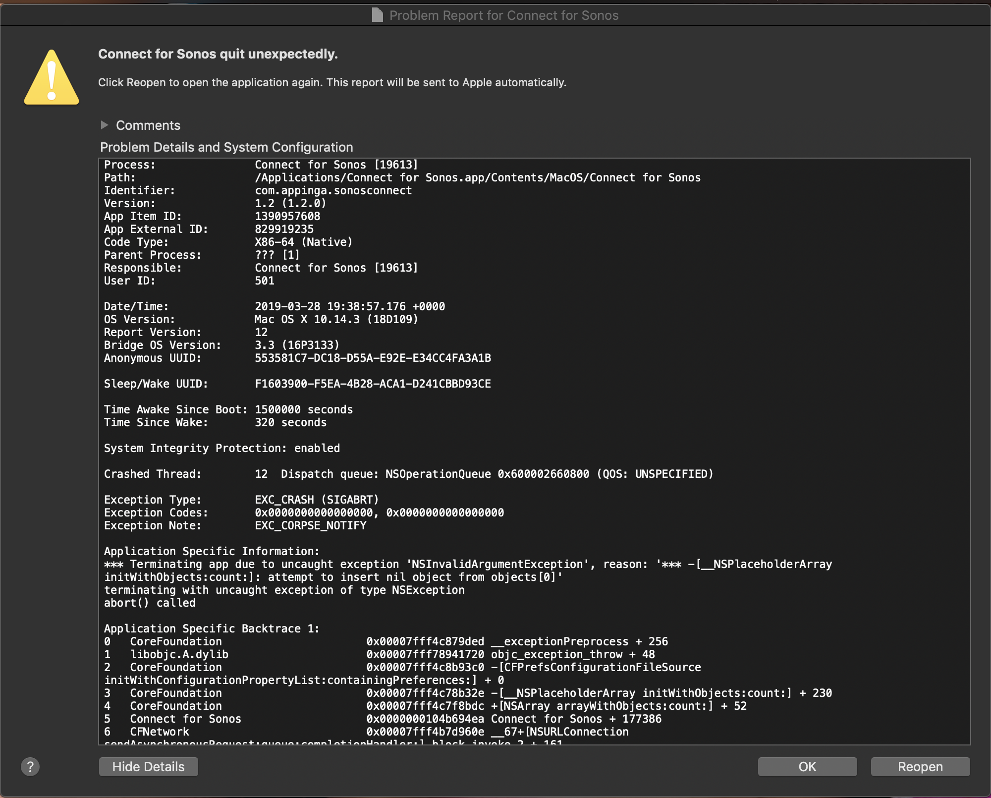Click the App External ID 829919235
Viewport: 991px width, 798px height.
284,229
